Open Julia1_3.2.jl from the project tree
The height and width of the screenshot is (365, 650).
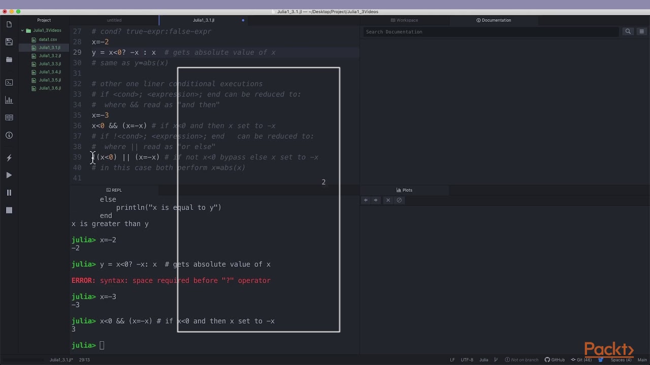tap(50, 56)
